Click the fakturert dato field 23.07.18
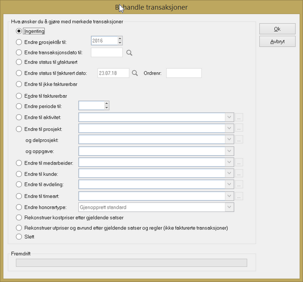303x282 pixels. click(x=113, y=73)
